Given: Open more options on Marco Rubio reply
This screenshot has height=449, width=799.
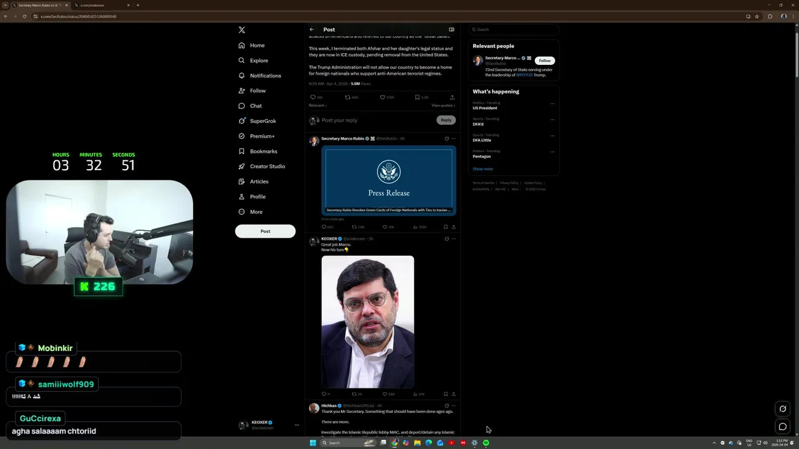Looking at the screenshot, I should pos(454,138).
